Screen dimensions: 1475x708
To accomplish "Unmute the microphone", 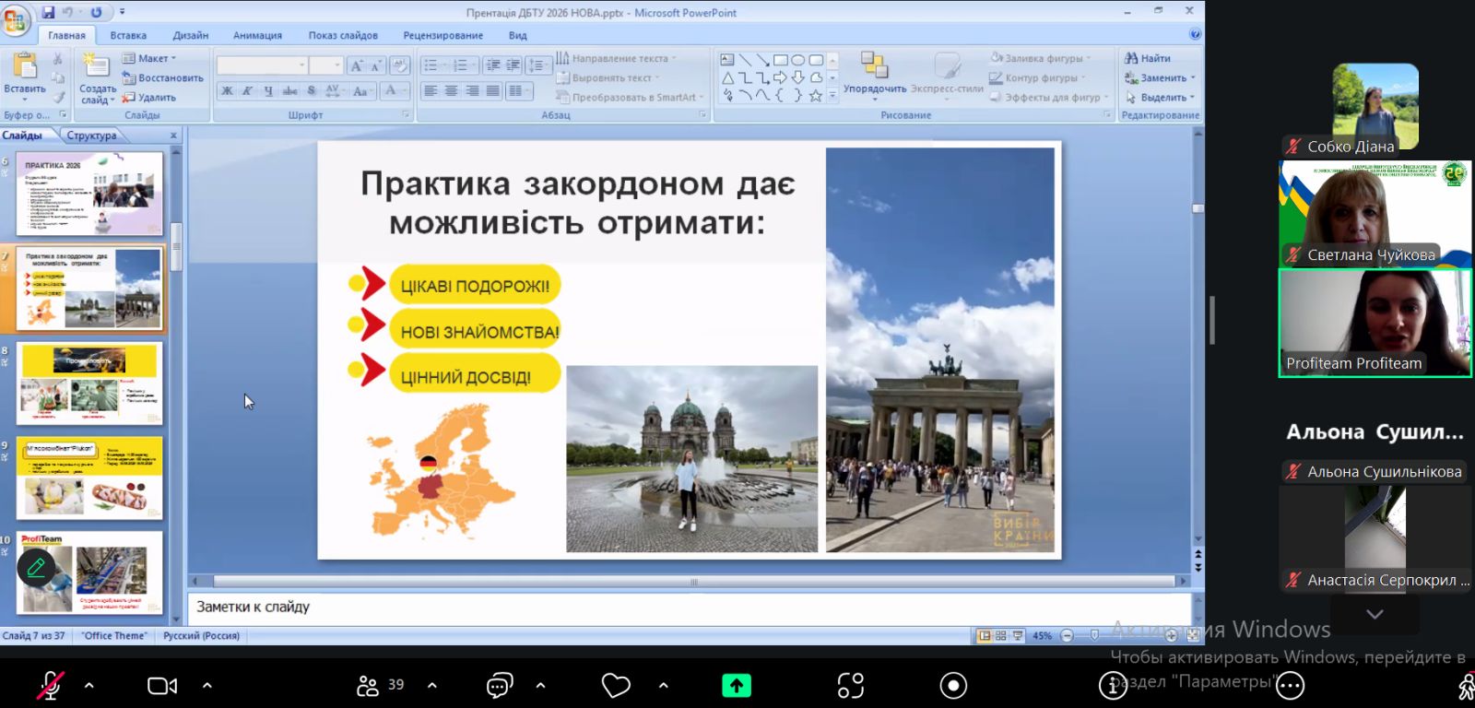I will (x=50, y=685).
